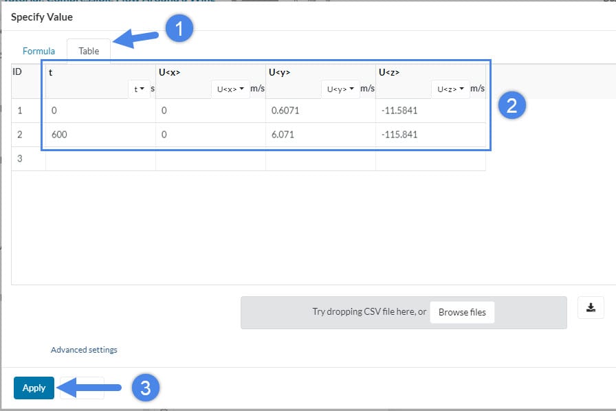Click the download CSV icon
The image size is (616, 411).
[x=591, y=308]
